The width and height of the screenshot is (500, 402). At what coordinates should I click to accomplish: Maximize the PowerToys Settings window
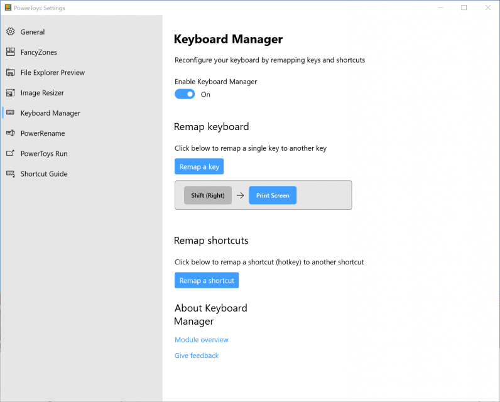point(464,8)
